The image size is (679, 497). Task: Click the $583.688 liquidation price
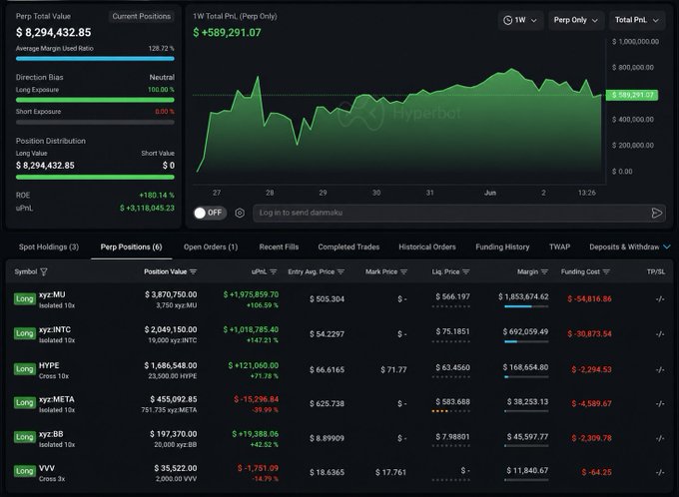[x=452, y=402]
